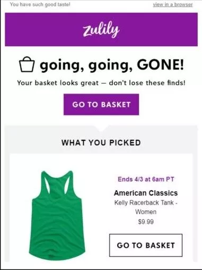
Task: Click the $9.99 price text
Action: click(x=146, y=222)
